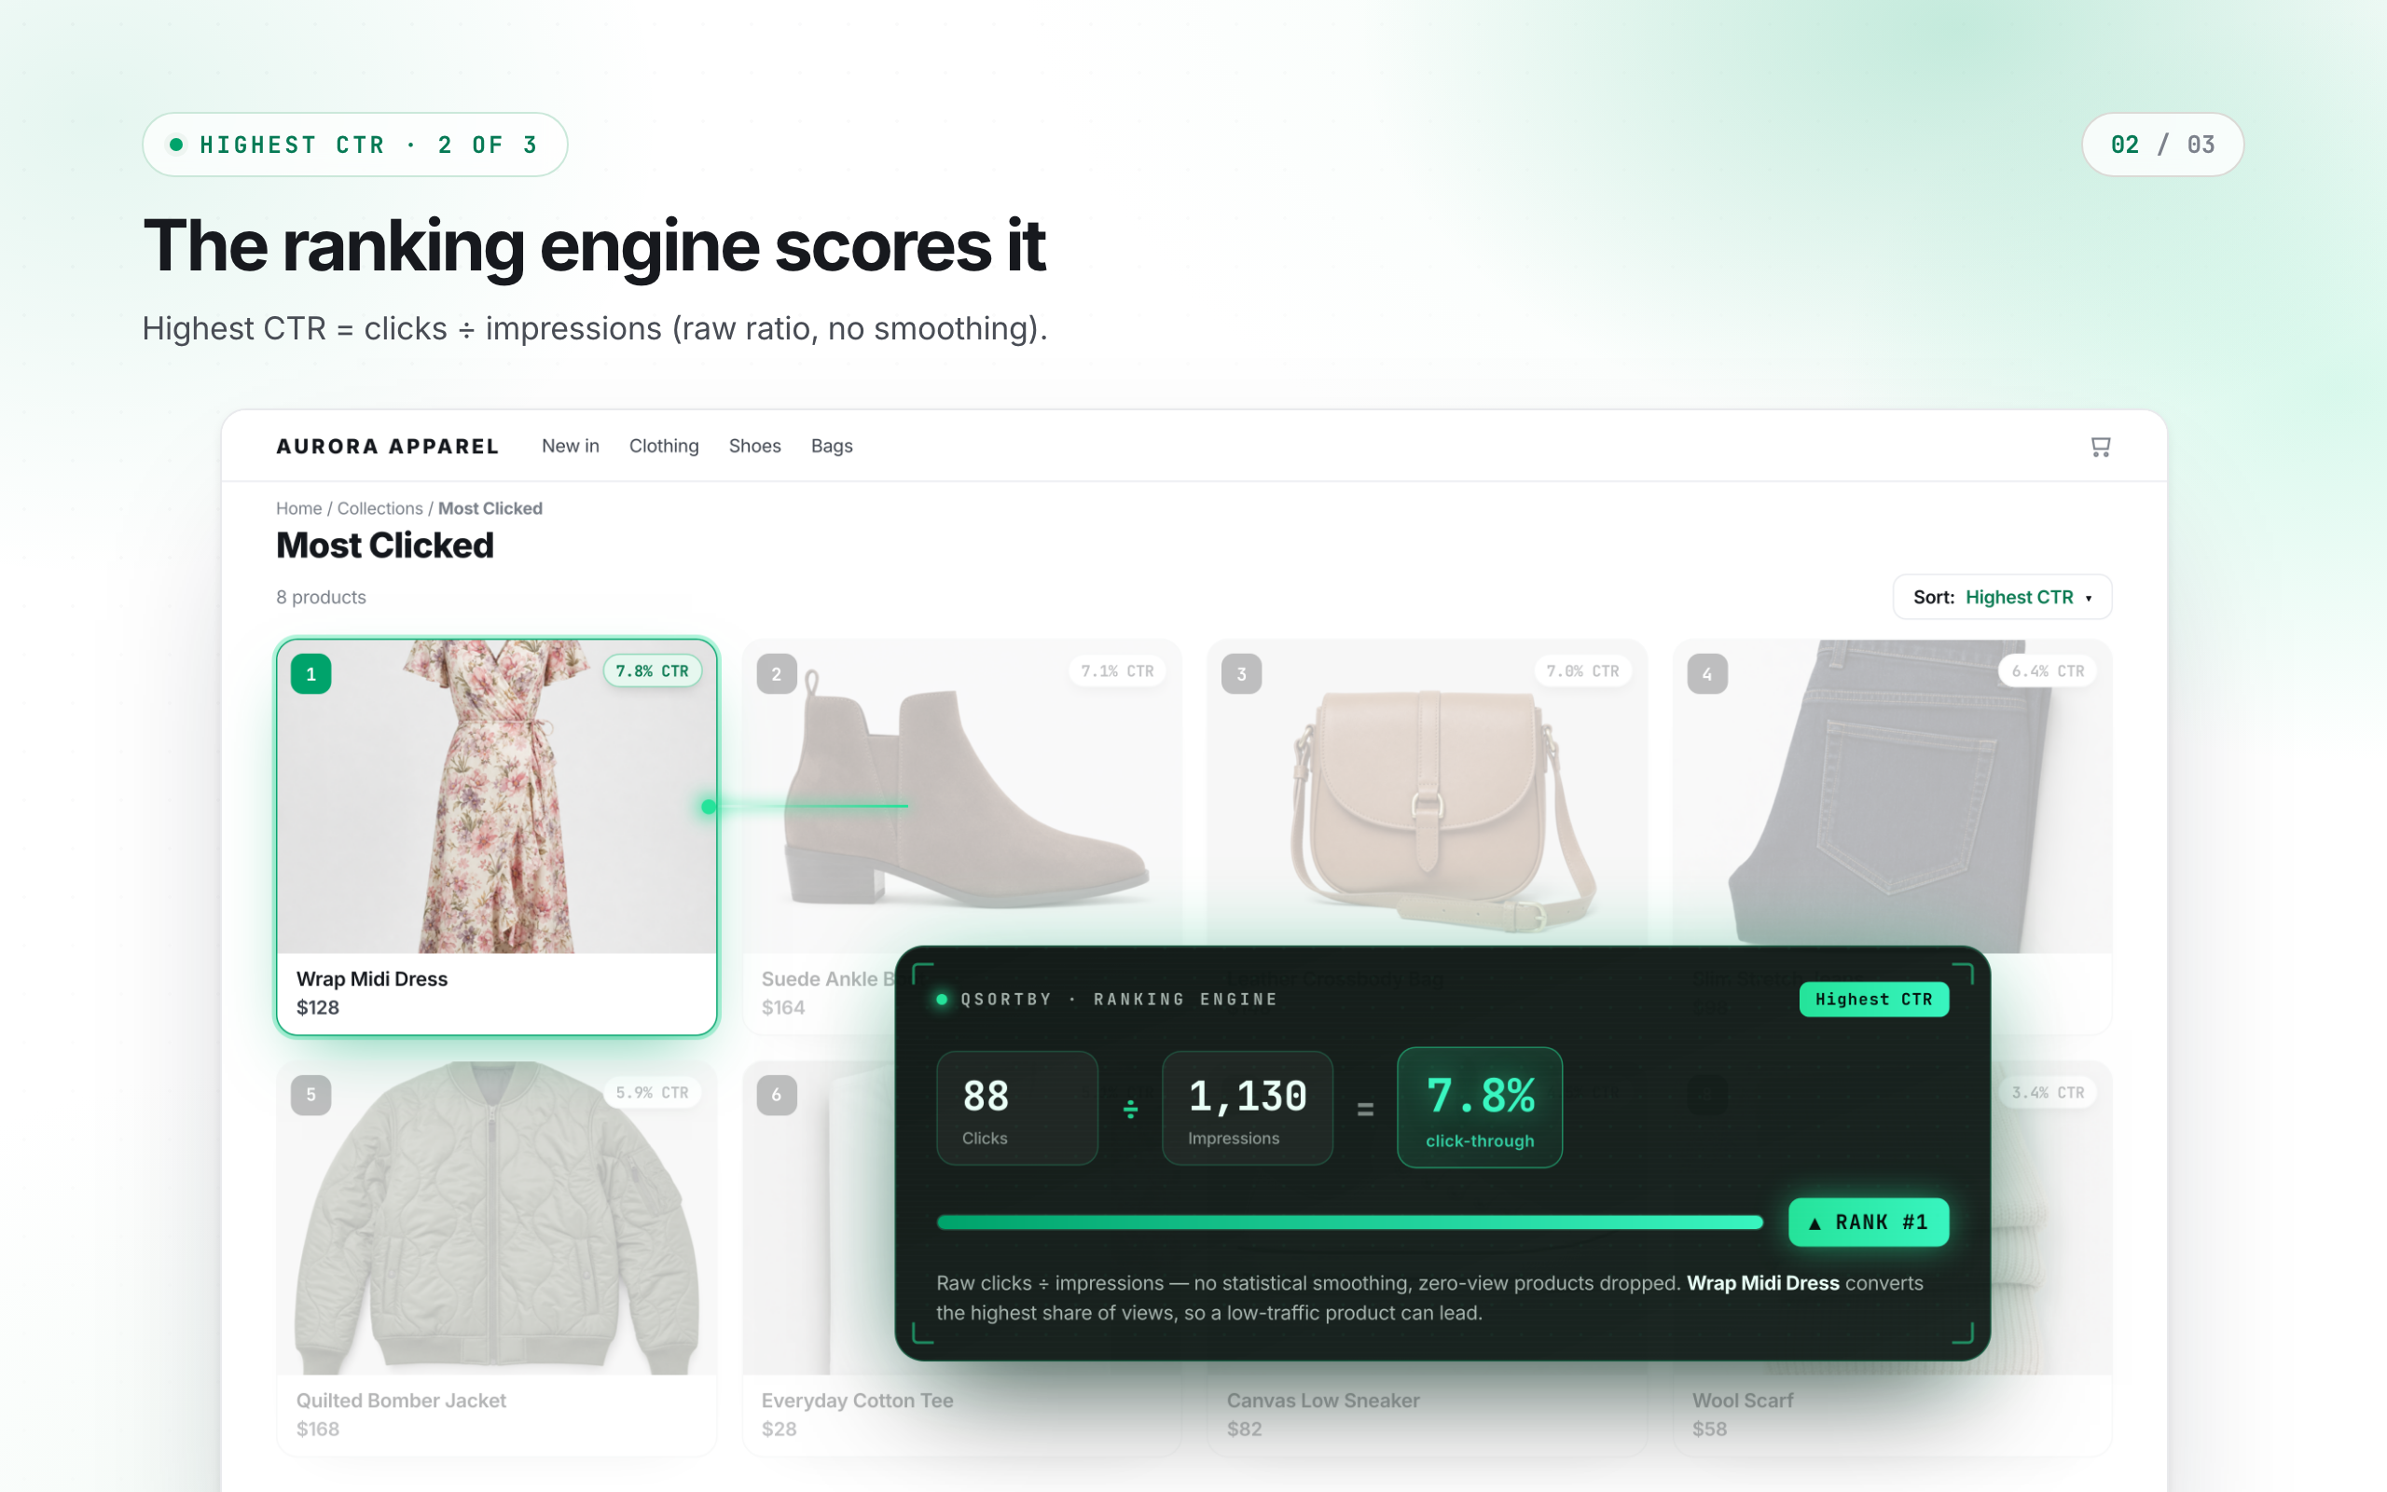The width and height of the screenshot is (2387, 1492).
Task: Click the 88 Clicks stat box
Action: [1017, 1108]
